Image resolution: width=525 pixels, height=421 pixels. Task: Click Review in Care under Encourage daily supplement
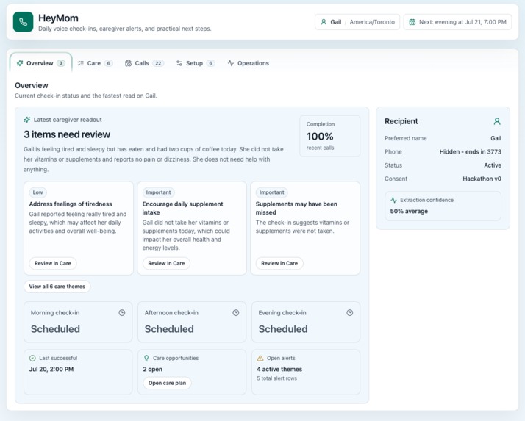[x=166, y=263]
